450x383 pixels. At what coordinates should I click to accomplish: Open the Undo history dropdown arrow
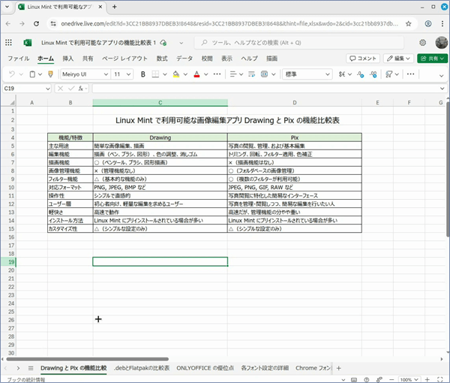(21, 74)
